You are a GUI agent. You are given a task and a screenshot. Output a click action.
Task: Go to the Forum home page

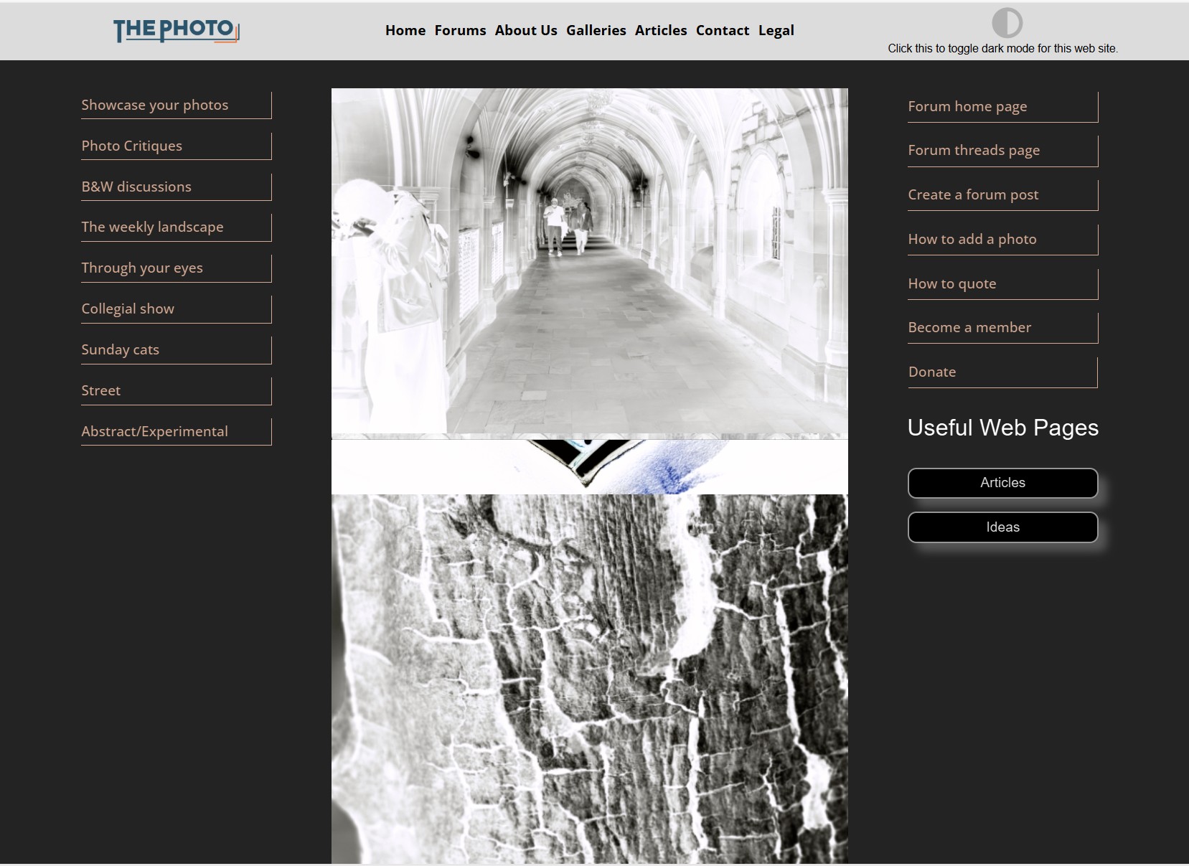(x=1002, y=106)
